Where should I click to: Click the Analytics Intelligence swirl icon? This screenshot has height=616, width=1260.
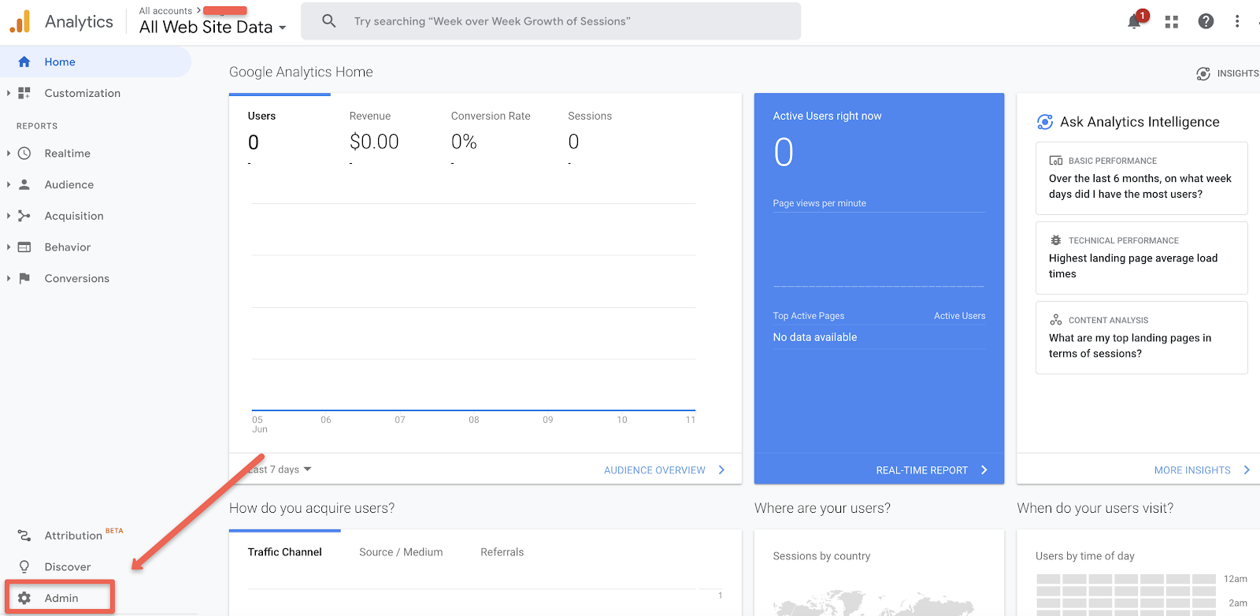[x=1045, y=122]
